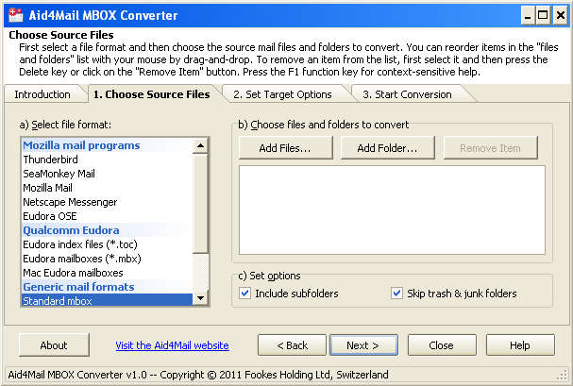Click the Qualcomm Eudora group header
The height and width of the screenshot is (386, 573).
(x=107, y=230)
